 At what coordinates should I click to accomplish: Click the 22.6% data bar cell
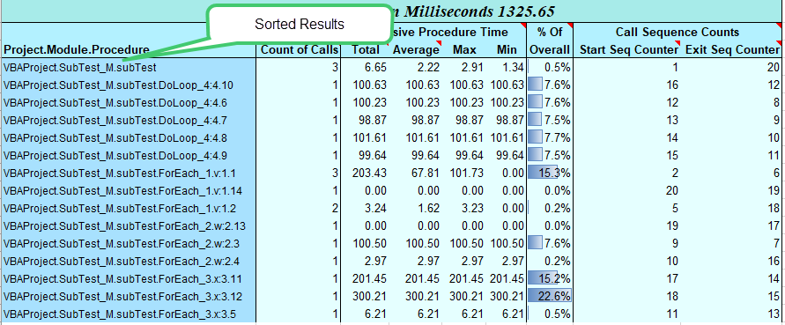click(x=549, y=297)
